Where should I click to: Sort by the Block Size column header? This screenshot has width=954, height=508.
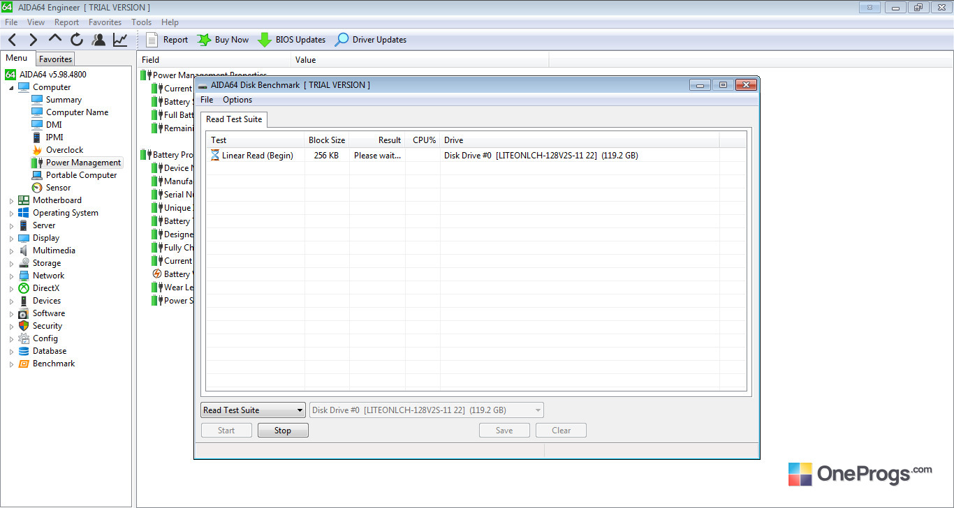tap(327, 140)
